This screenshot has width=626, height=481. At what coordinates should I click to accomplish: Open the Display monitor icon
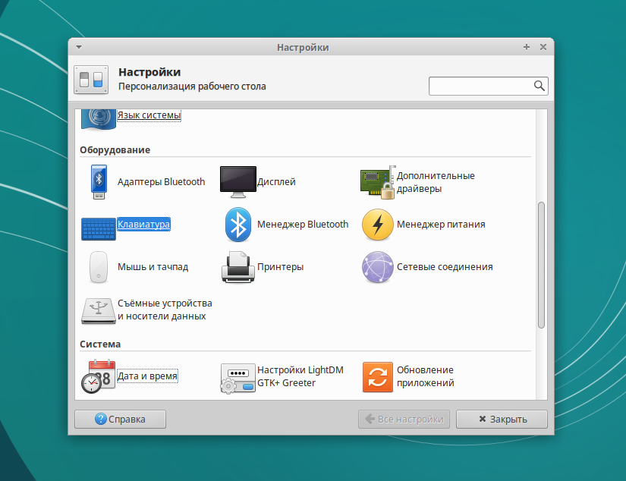(238, 182)
